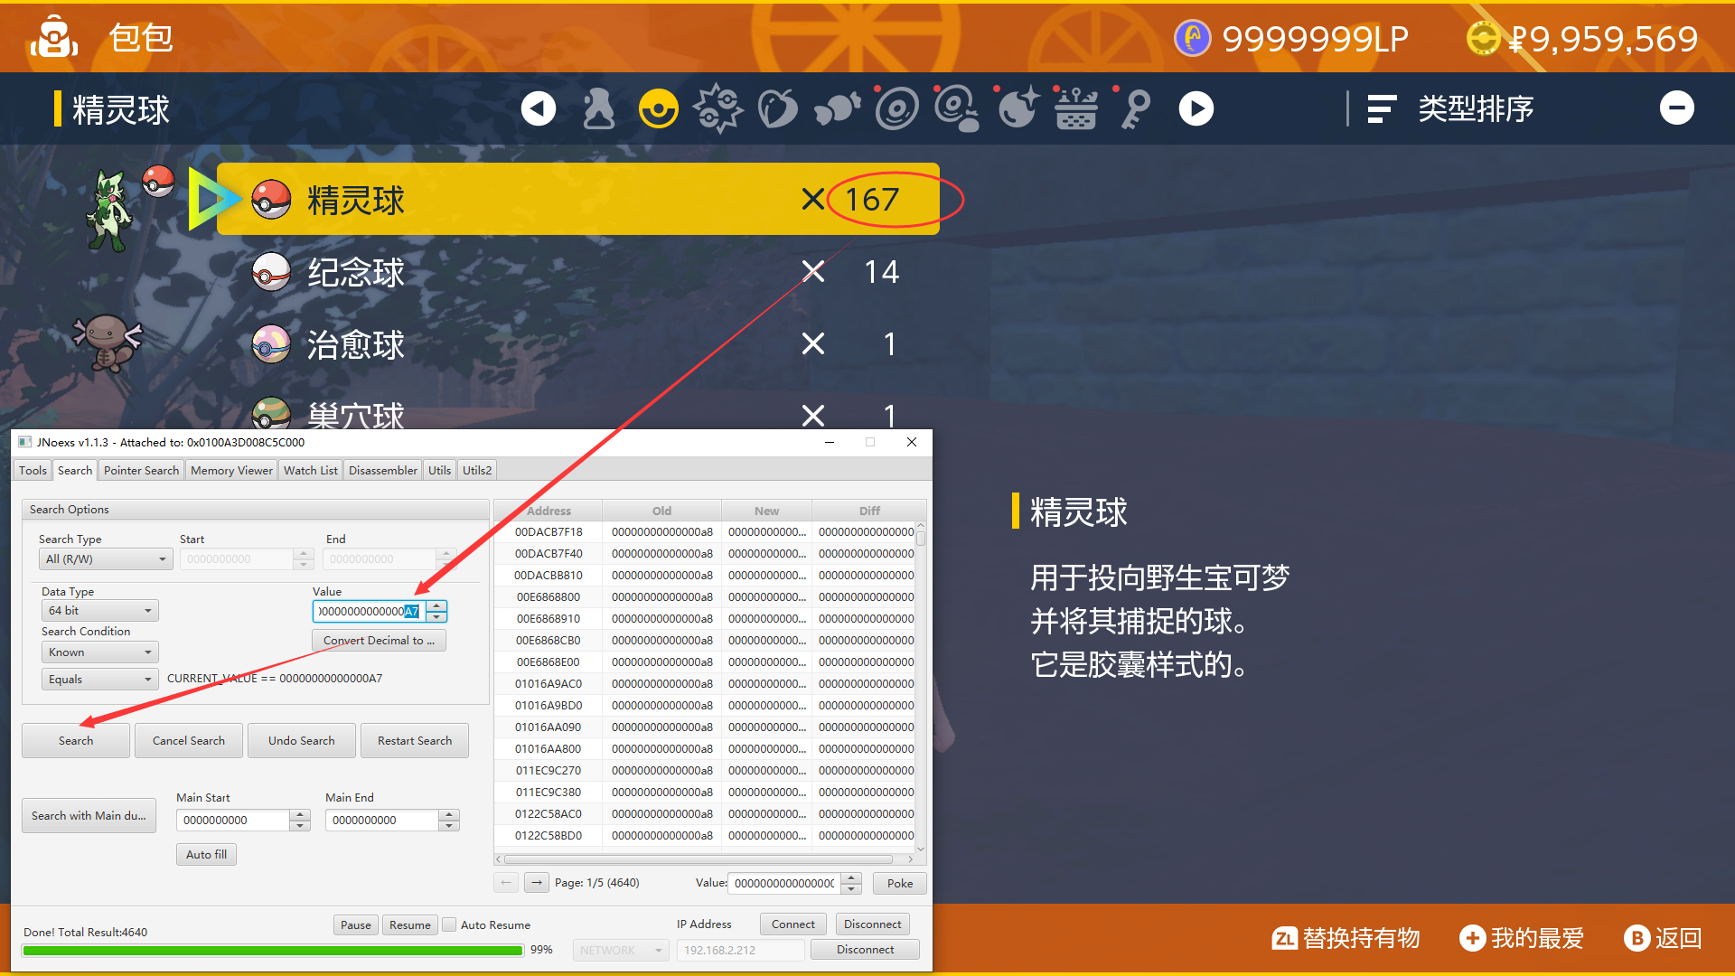Click the Value field spinner arrows
The width and height of the screenshot is (1735, 976).
click(x=436, y=612)
